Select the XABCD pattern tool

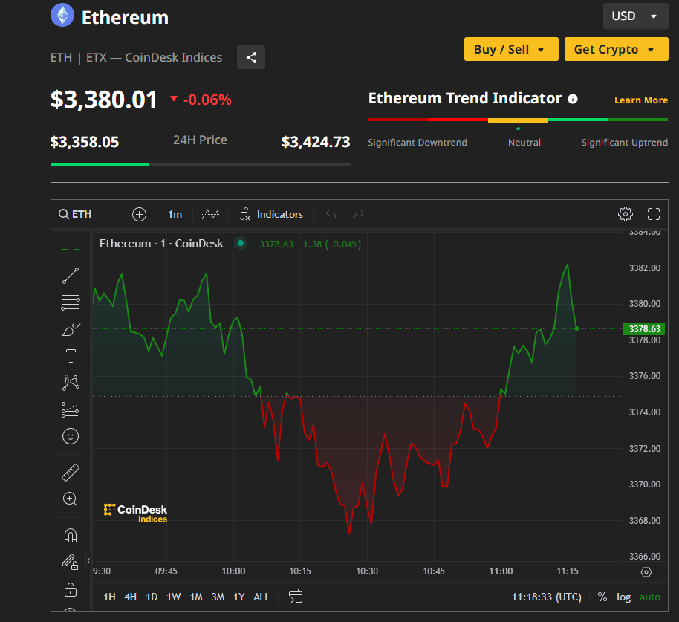(x=71, y=383)
